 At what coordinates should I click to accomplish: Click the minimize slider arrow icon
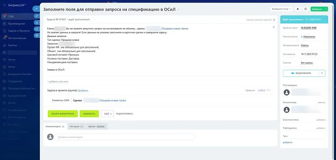[37, 23]
